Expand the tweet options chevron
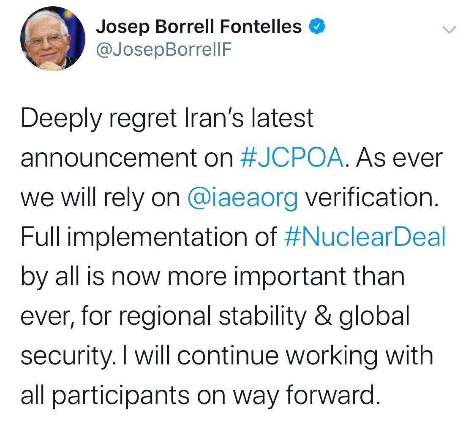The image size is (463, 437). 449,30
